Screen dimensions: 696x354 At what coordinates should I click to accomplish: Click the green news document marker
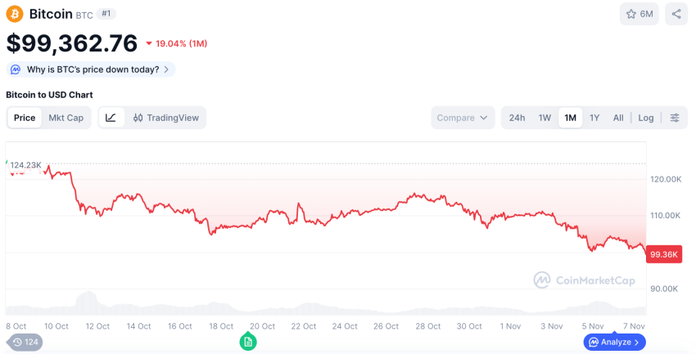click(x=247, y=342)
